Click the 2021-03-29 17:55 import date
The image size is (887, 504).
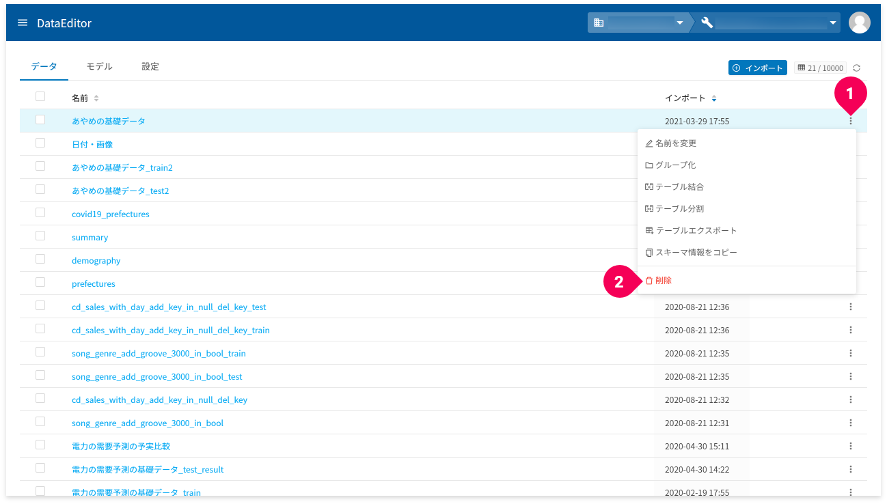[x=697, y=121]
